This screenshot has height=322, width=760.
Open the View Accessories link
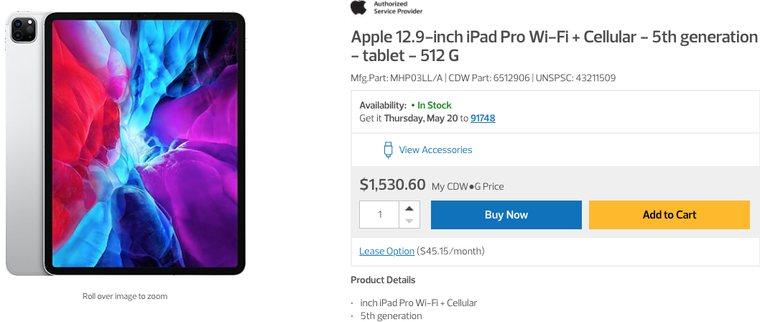coord(435,149)
